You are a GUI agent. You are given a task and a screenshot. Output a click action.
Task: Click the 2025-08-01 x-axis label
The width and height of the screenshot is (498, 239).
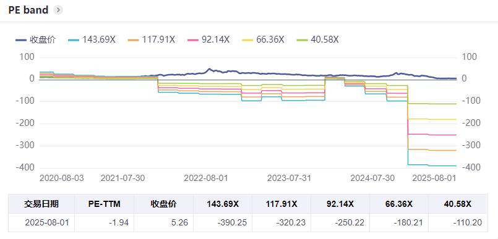(434, 178)
